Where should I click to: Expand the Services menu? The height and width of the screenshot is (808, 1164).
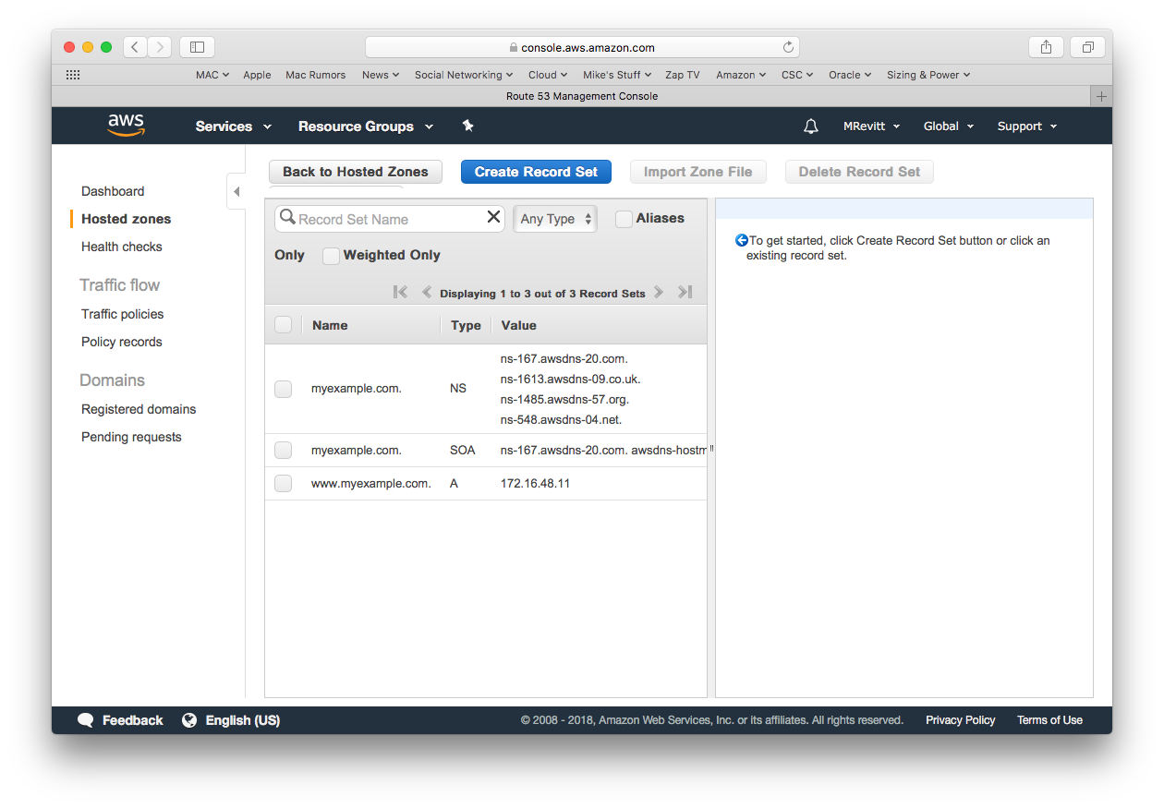[233, 127]
